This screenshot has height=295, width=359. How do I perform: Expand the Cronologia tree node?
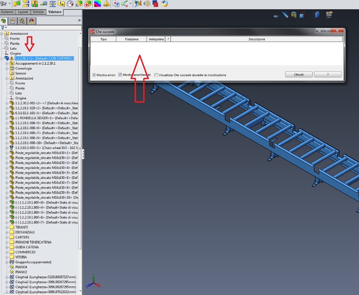point(7,68)
